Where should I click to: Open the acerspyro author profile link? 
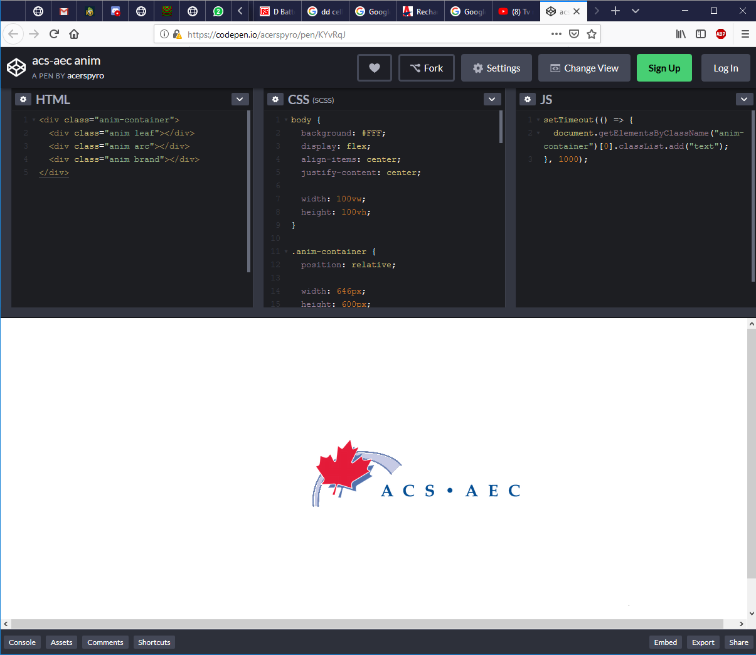pos(86,76)
